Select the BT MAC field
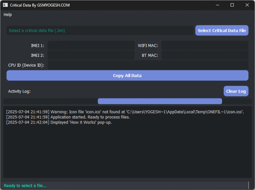This screenshot has width=255, height=190. pyautogui.click(x=205, y=55)
